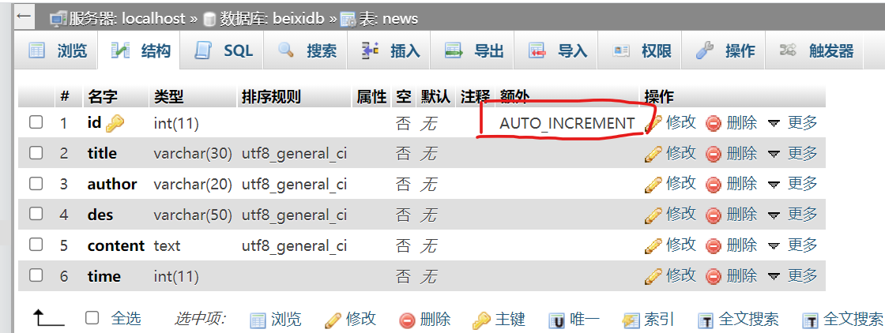Tick the 全选 select-all checkbox
The height and width of the screenshot is (333, 885).
tap(92, 318)
